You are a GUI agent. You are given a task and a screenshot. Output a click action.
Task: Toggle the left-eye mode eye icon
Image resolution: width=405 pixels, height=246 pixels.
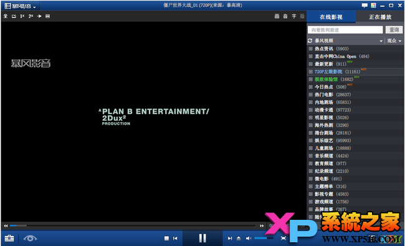click(x=30, y=239)
